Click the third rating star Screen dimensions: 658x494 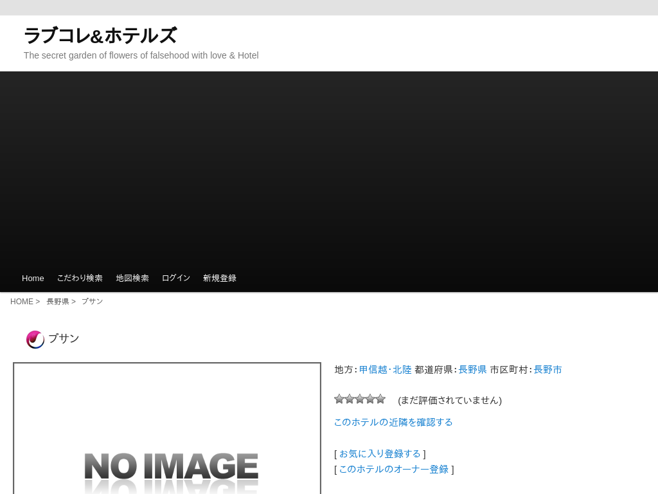[x=360, y=399]
